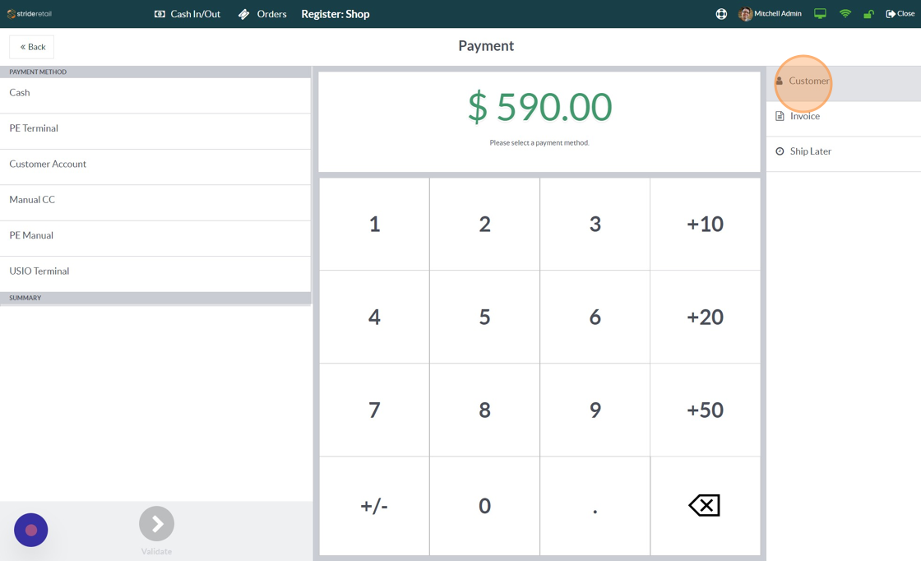Toggle the sign with the +/- key
Image resolution: width=921 pixels, height=561 pixels.
374,506
